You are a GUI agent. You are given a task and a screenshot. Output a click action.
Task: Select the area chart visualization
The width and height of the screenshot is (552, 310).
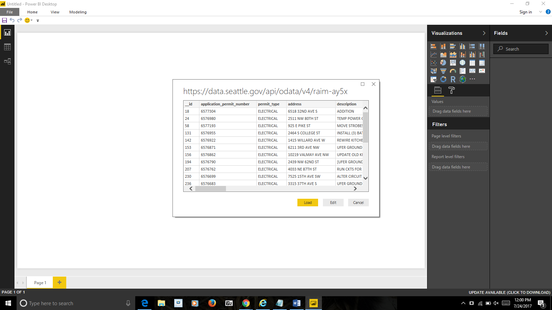coord(443,54)
